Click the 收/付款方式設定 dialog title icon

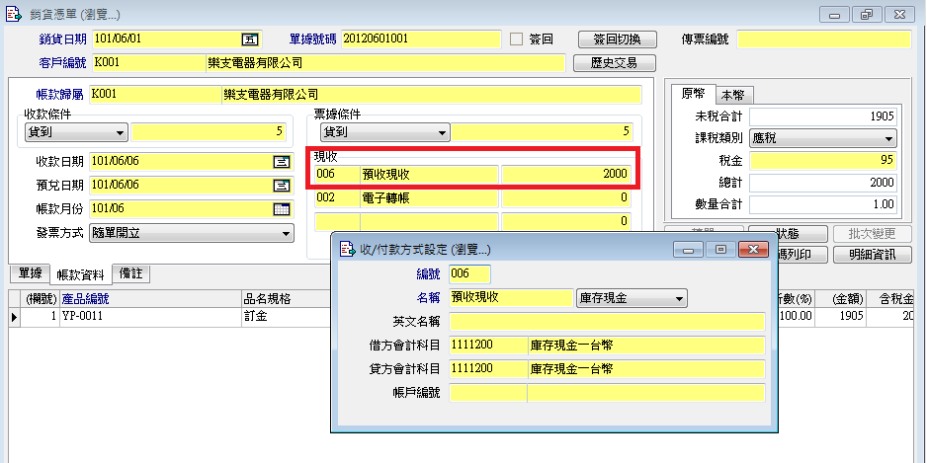(347, 250)
